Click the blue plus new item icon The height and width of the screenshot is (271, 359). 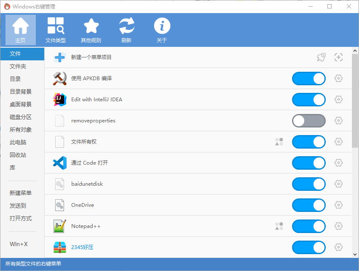click(x=60, y=57)
